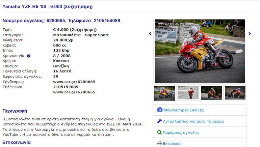Click the camera icon for larger images

coord(160,110)
